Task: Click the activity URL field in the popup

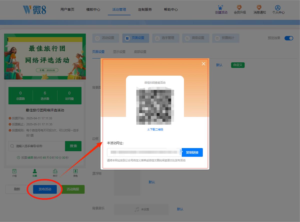Action: point(144,152)
